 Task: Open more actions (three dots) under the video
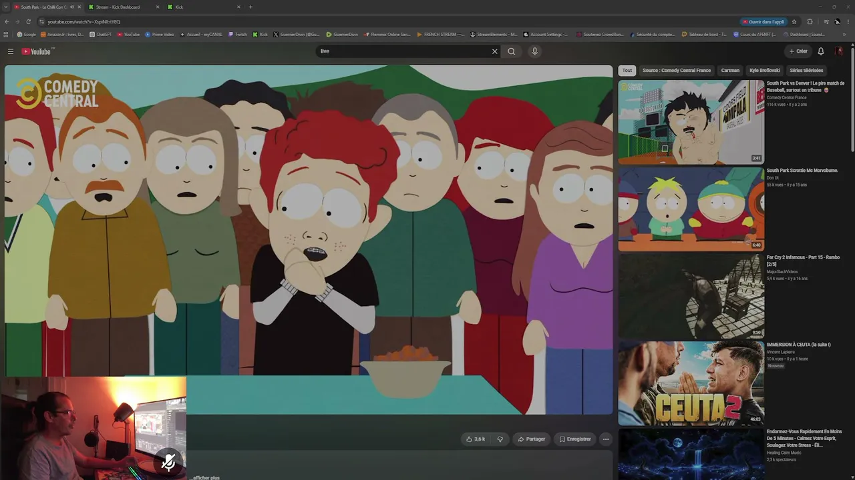click(606, 439)
